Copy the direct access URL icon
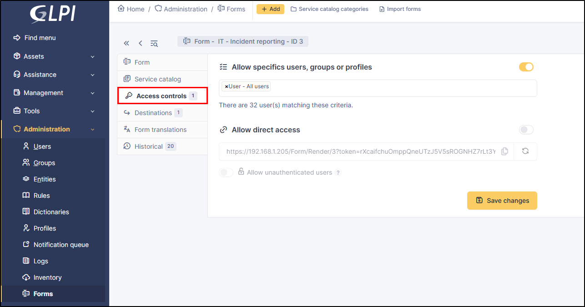 [504, 151]
